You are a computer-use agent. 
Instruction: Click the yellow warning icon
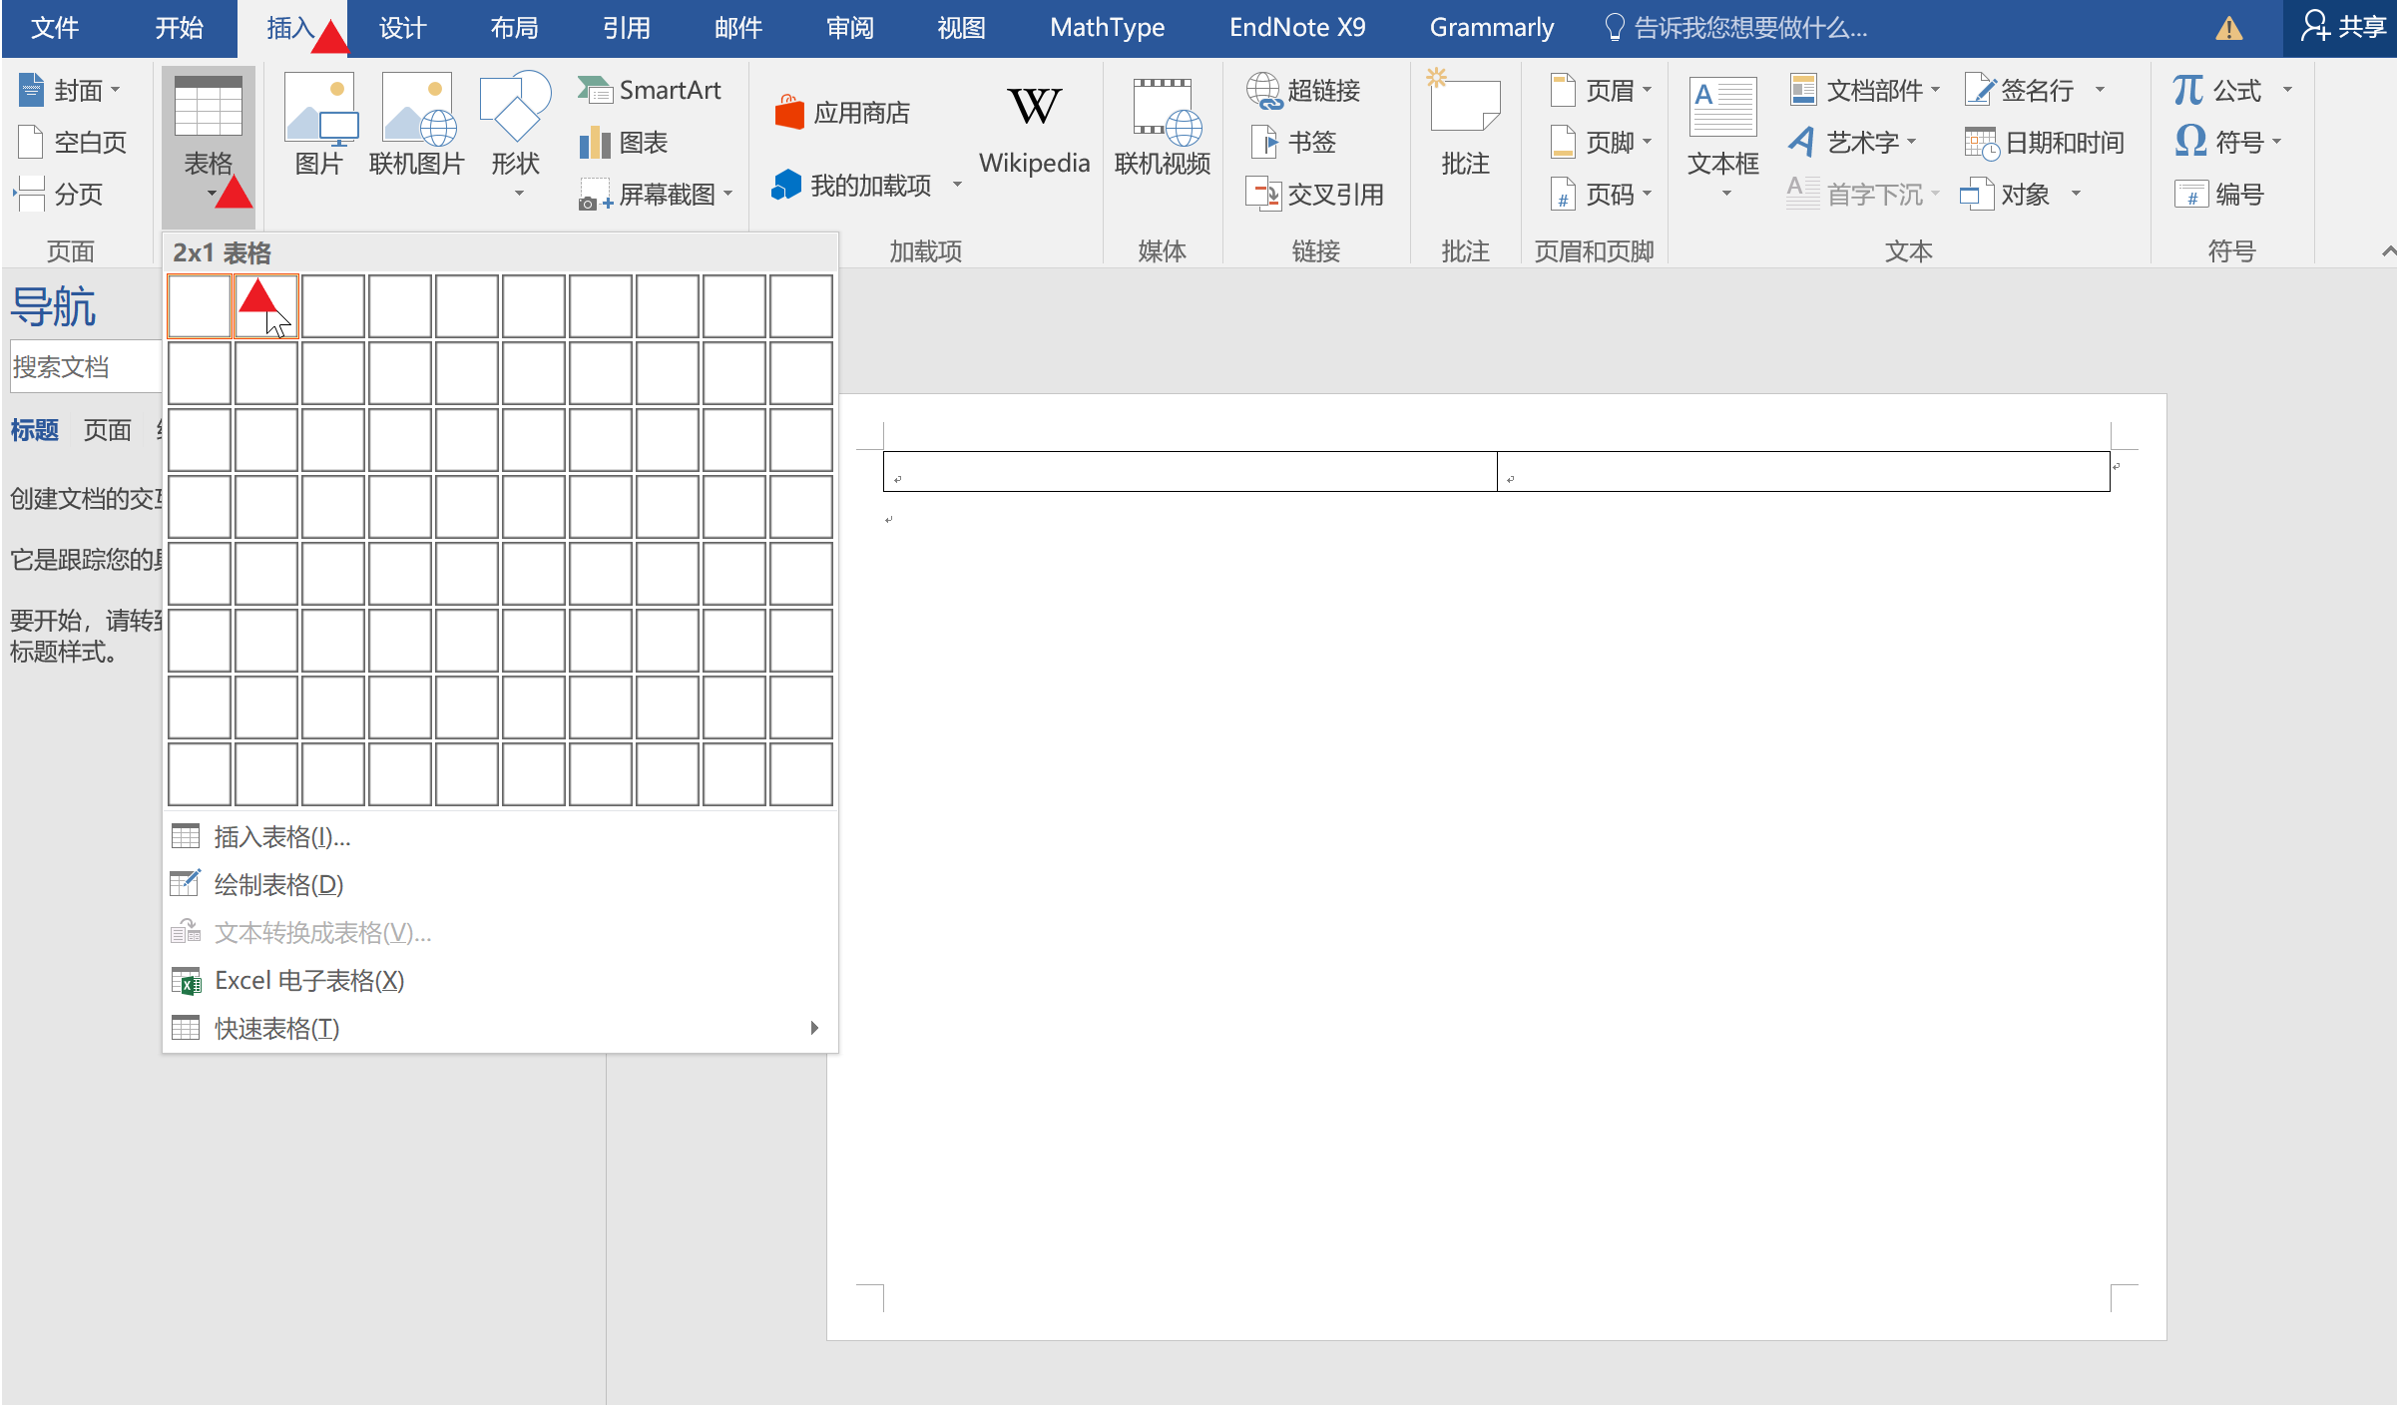click(2229, 28)
